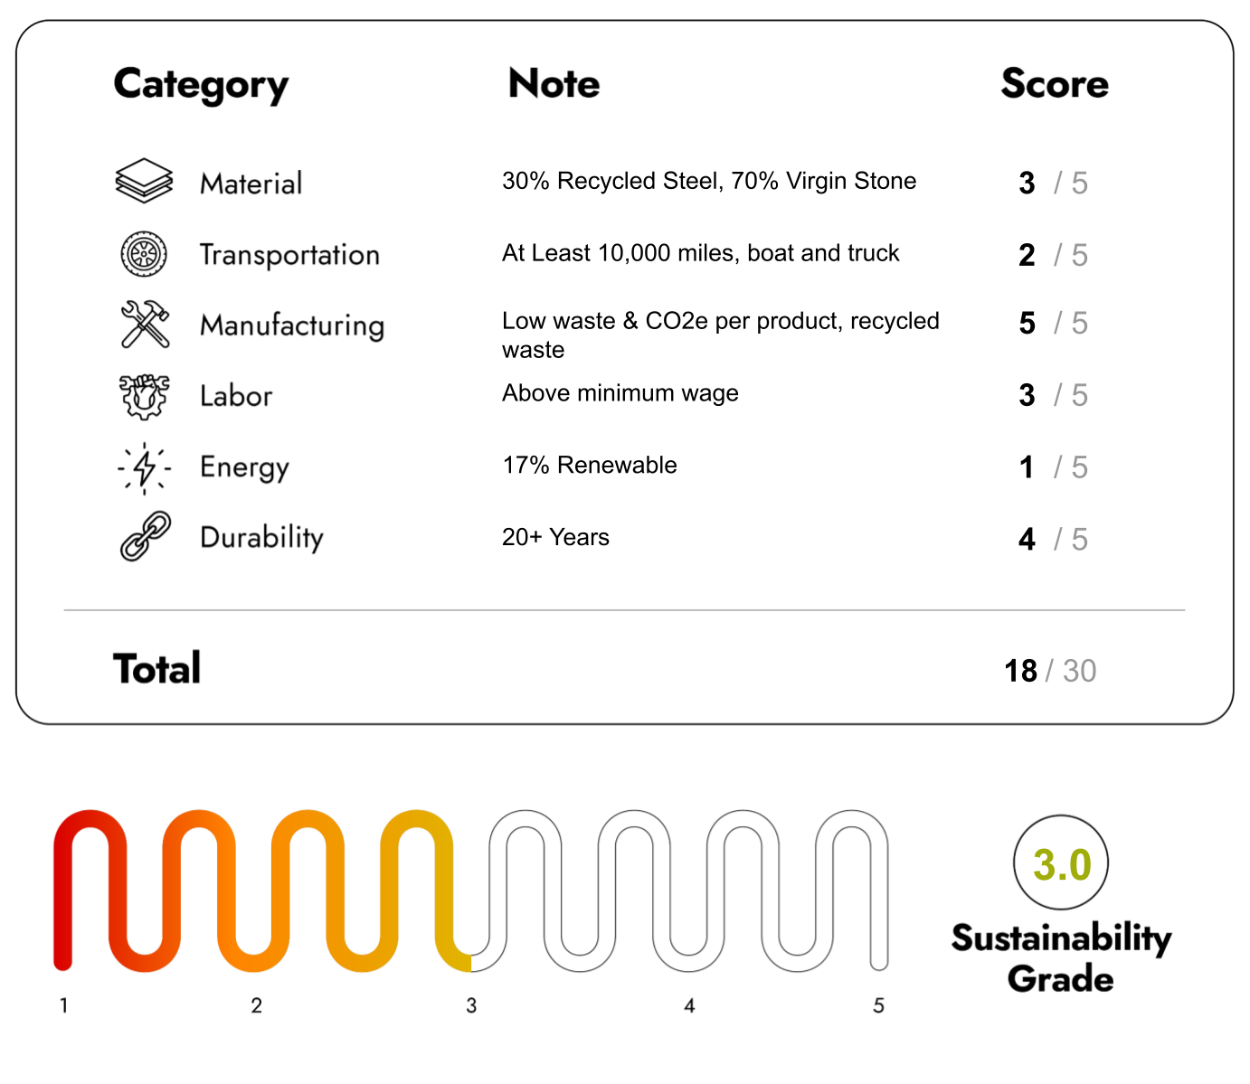This screenshot has width=1250, height=1084.
Task: Click the Labor fist gear icon
Action: pos(144,396)
